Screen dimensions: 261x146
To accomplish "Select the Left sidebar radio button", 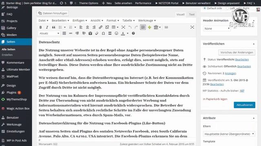I will [x=228, y=8].
